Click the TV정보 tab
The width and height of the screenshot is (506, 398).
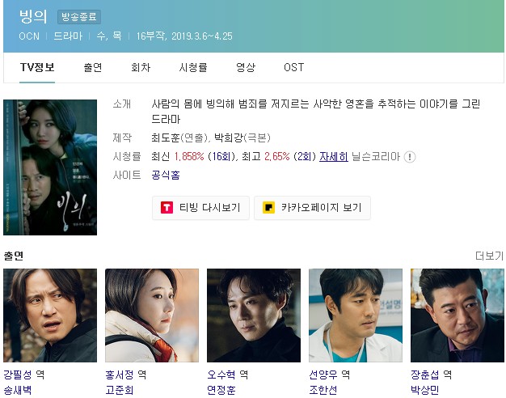point(37,67)
